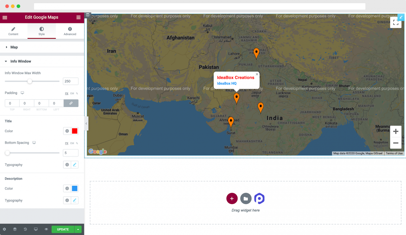Edit Title typography with pencil icon

pos(75,164)
